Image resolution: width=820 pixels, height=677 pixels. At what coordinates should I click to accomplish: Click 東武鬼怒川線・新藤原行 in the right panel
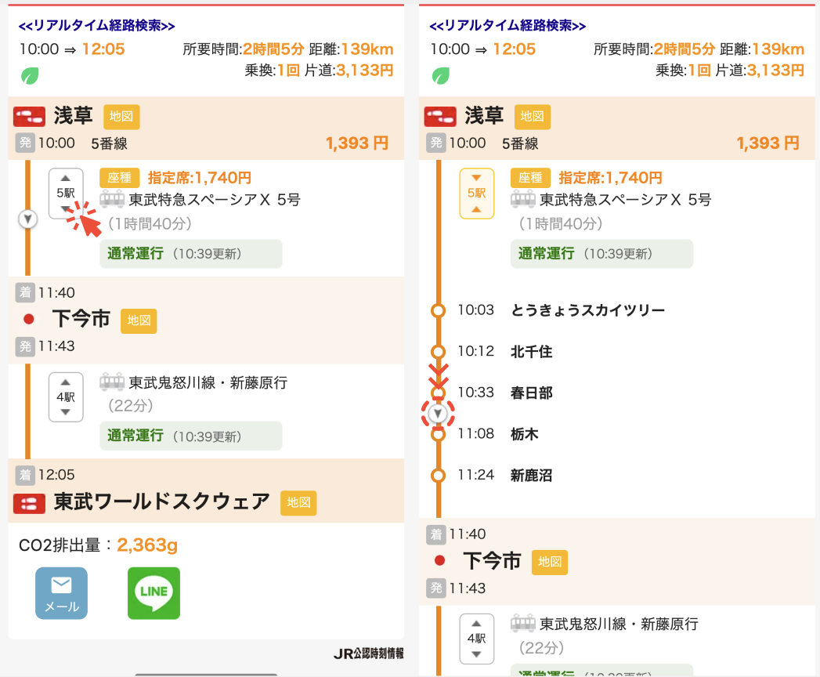click(619, 624)
